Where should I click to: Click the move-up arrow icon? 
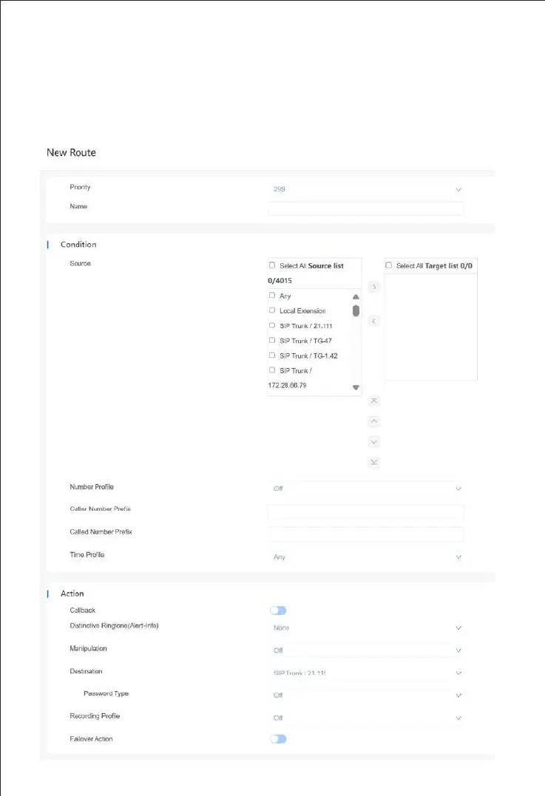pos(374,421)
